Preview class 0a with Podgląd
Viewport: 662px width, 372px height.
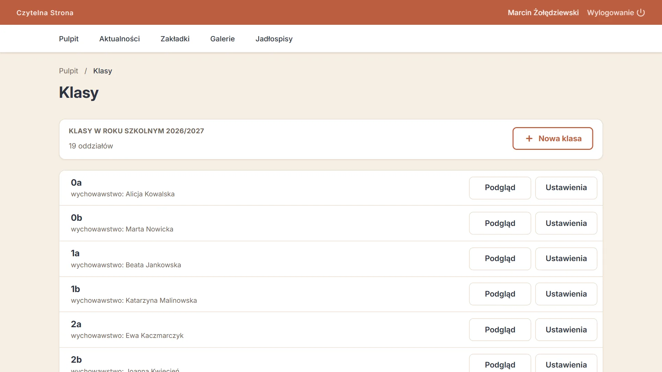coord(500,188)
